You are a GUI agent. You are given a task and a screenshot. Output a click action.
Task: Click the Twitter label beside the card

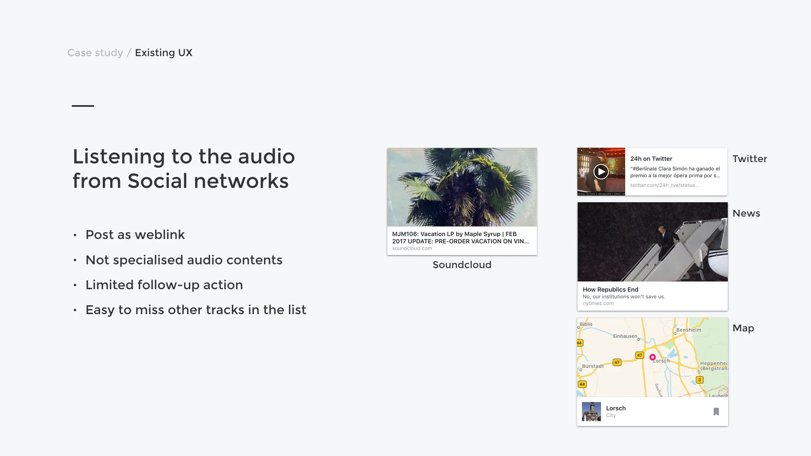pyautogui.click(x=749, y=159)
